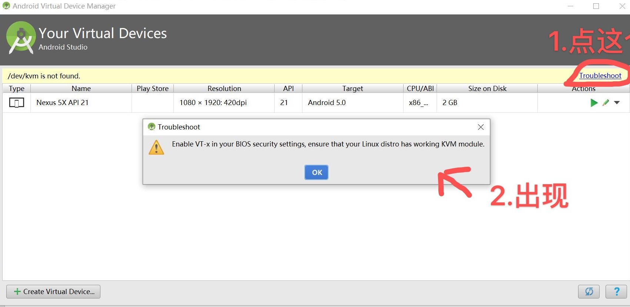Expand the actions dropdown arrow for Nexus 5X
Viewport: 630px width, 307px height.
click(617, 103)
